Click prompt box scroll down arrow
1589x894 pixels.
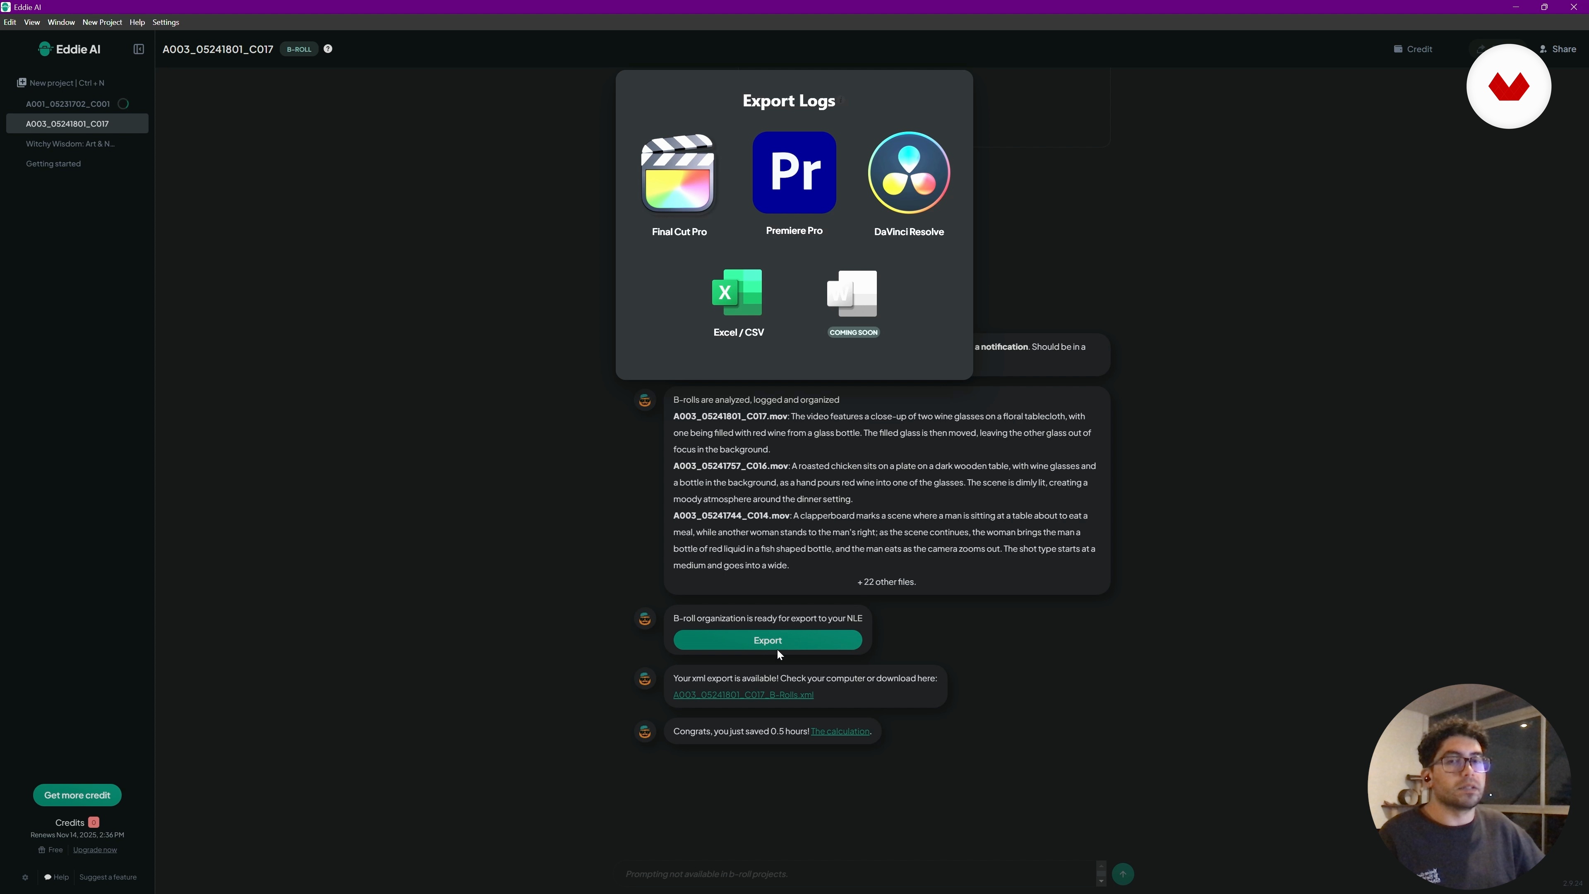tap(1101, 881)
